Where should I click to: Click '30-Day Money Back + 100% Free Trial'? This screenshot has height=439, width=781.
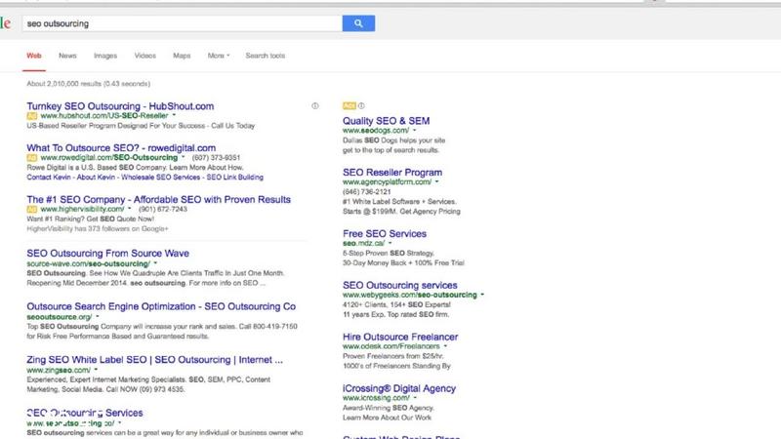pos(403,262)
